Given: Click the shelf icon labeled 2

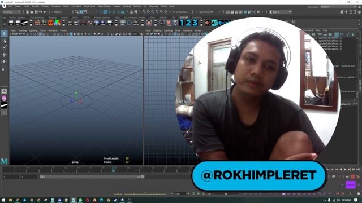Looking at the screenshot, I should click(x=188, y=23).
